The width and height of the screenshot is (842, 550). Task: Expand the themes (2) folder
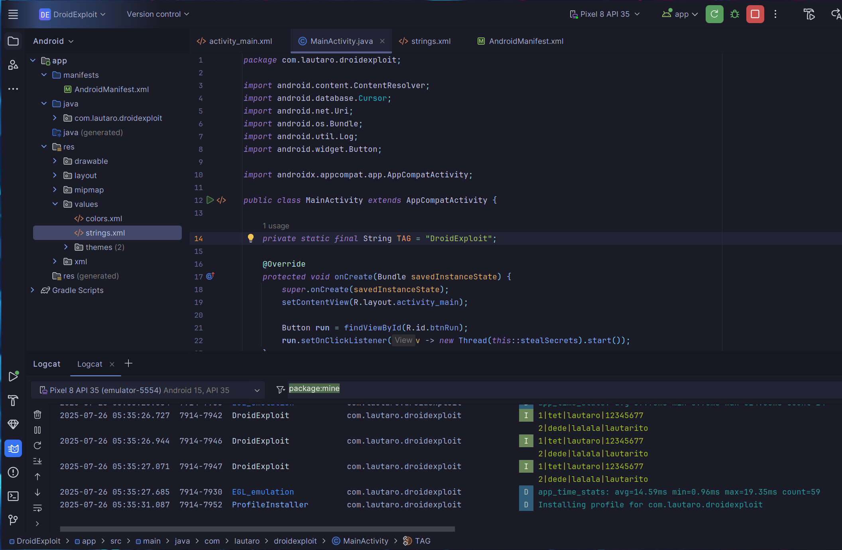pyautogui.click(x=66, y=247)
